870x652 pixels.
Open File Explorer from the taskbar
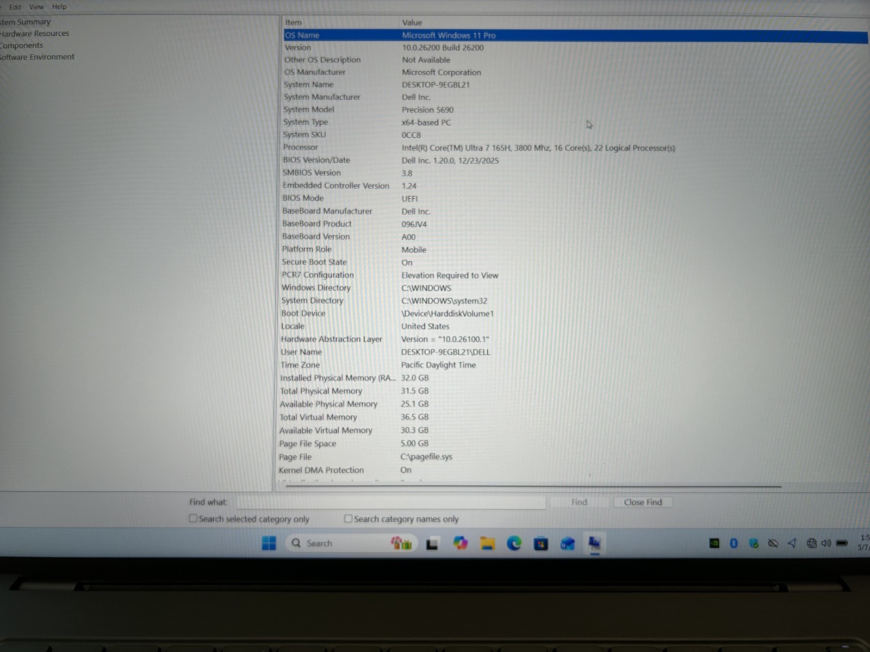coord(487,543)
